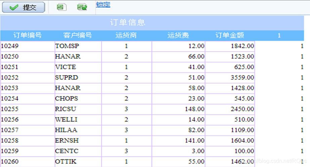Select order number cell 10256

click(28, 120)
